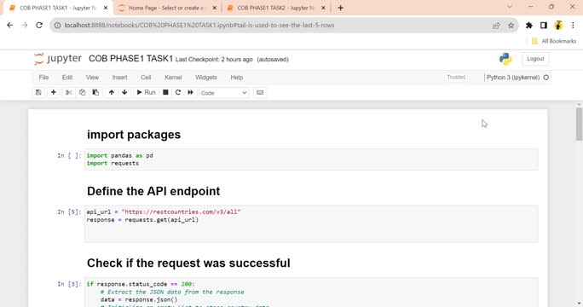
Task: Move selected cell down with the arrow icon
Action: click(x=124, y=92)
